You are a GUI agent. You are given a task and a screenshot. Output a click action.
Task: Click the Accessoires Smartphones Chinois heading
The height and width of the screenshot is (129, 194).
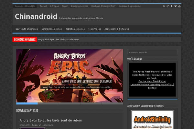[145, 106]
